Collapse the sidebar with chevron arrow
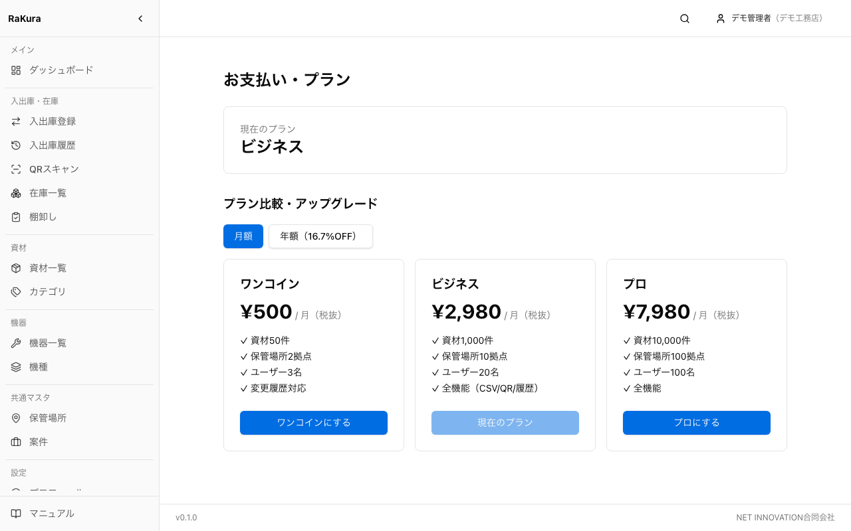851x531 pixels. tap(140, 19)
